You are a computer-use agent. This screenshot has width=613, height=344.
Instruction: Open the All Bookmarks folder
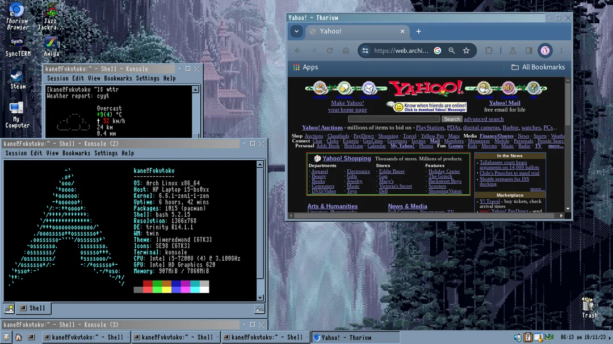pos(538,67)
